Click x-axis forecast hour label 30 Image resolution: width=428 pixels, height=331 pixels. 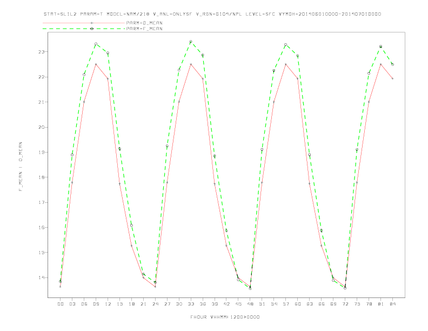tap(179, 304)
